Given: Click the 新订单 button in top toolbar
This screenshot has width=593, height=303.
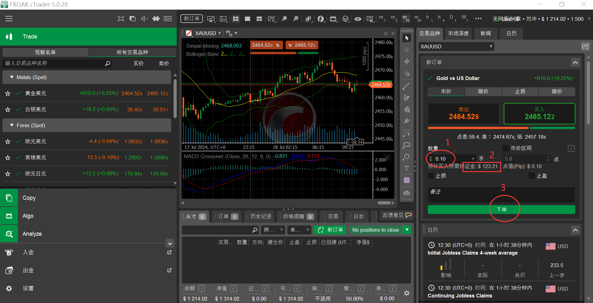Looking at the screenshot, I should tap(192, 19).
